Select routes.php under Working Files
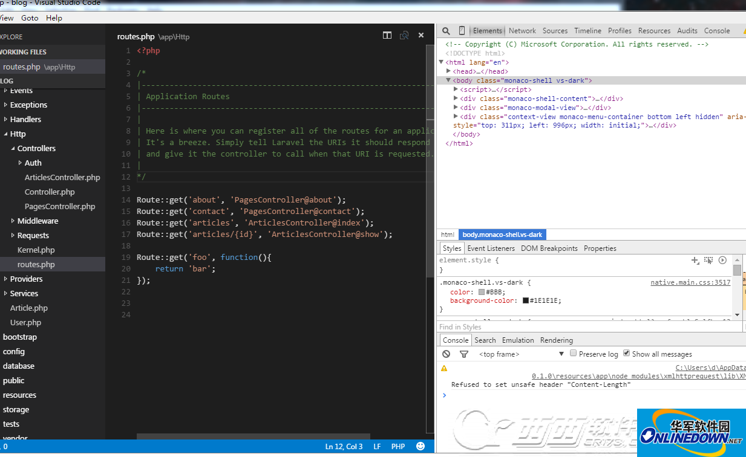746x457 pixels. point(52,67)
